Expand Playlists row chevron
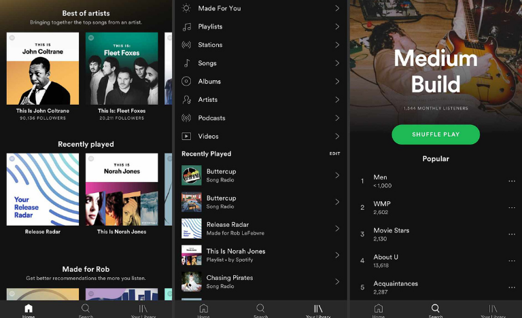Viewport: 522px width, 318px height. 337,26
